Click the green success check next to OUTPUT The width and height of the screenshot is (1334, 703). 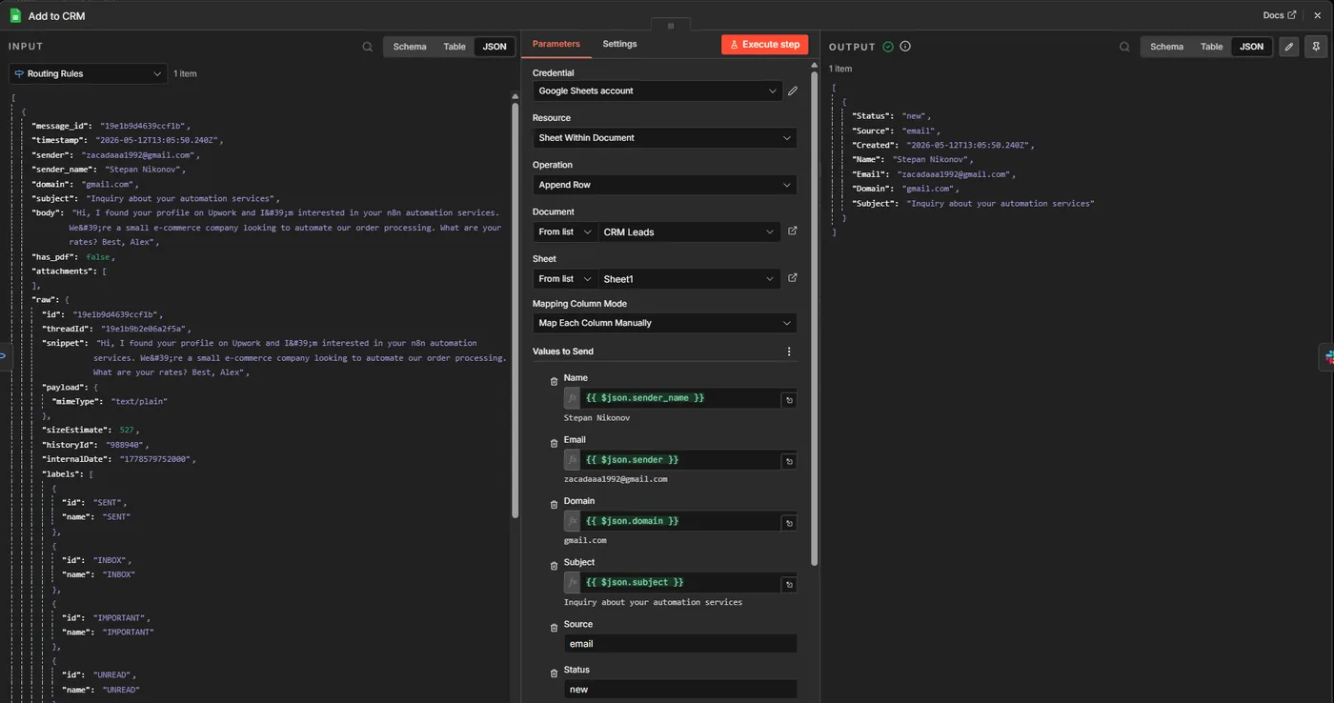click(x=888, y=47)
